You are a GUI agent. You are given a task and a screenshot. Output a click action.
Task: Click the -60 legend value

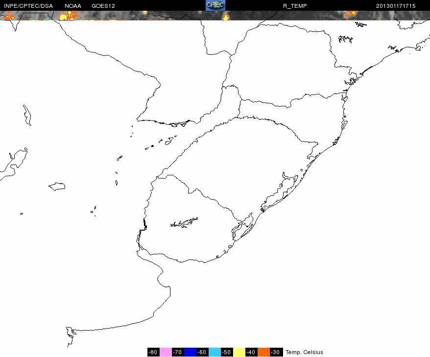(x=202, y=352)
